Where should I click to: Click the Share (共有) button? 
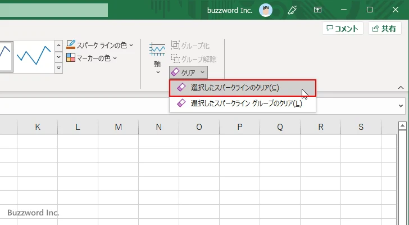(x=384, y=29)
